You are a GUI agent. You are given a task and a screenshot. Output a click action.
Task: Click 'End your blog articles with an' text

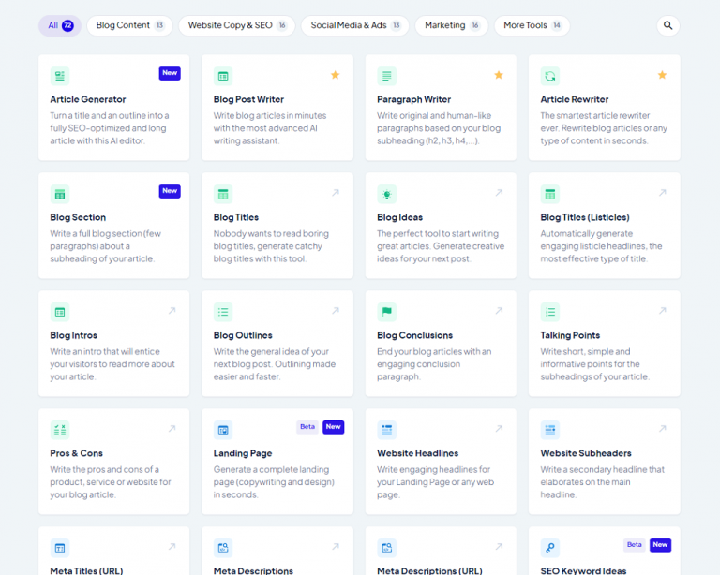[434, 352]
